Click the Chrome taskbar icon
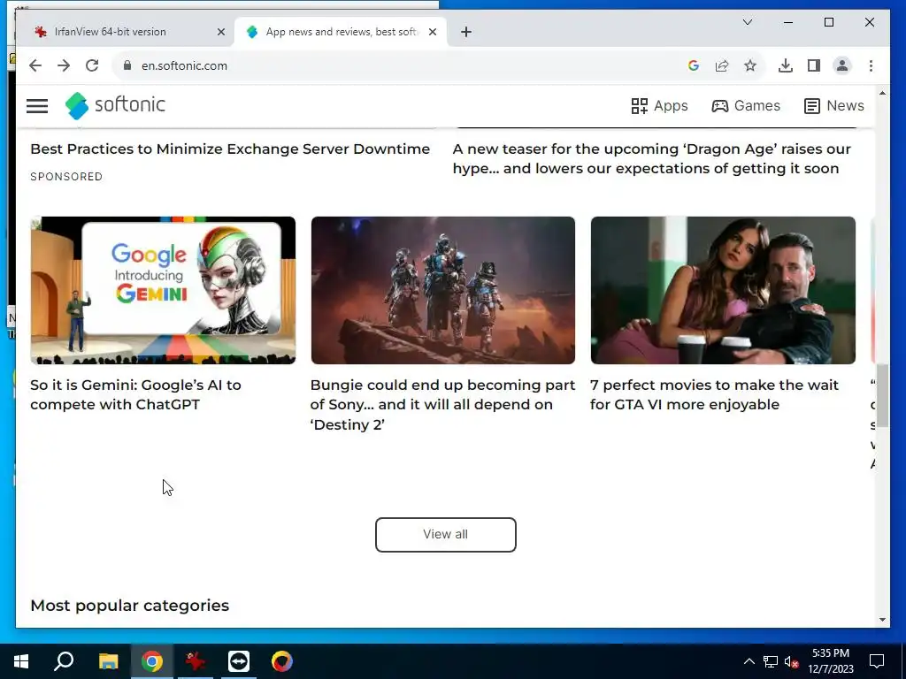 pos(152,661)
